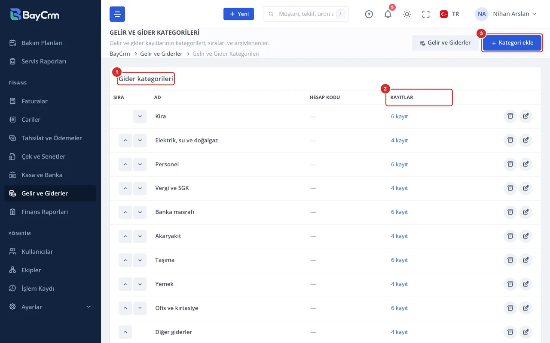This screenshot has width=550, height=343.
Task: Edit the Personel category
Action: [x=526, y=164]
